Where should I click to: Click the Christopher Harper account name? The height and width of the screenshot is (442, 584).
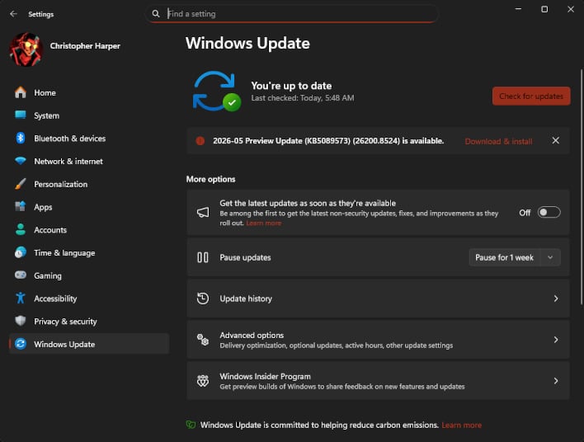85,46
